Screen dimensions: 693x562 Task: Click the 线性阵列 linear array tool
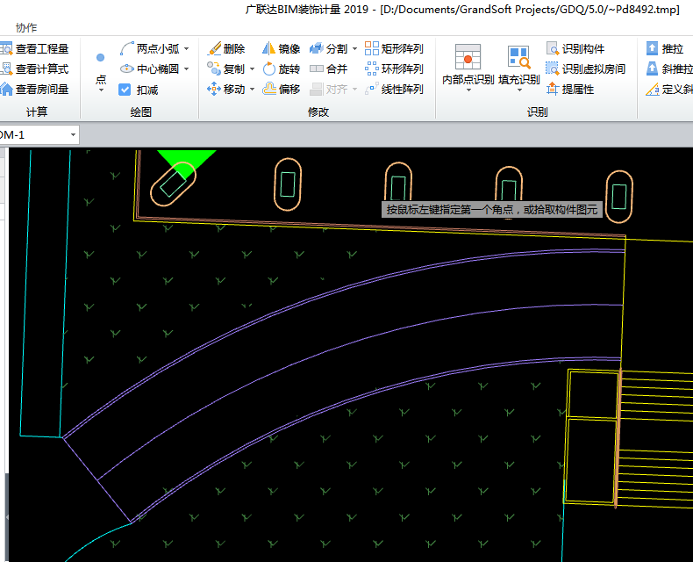(394, 89)
